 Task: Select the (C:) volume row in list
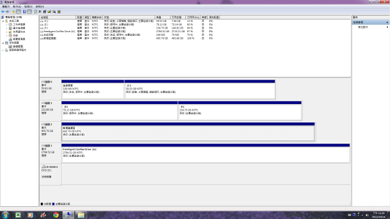click(x=127, y=21)
